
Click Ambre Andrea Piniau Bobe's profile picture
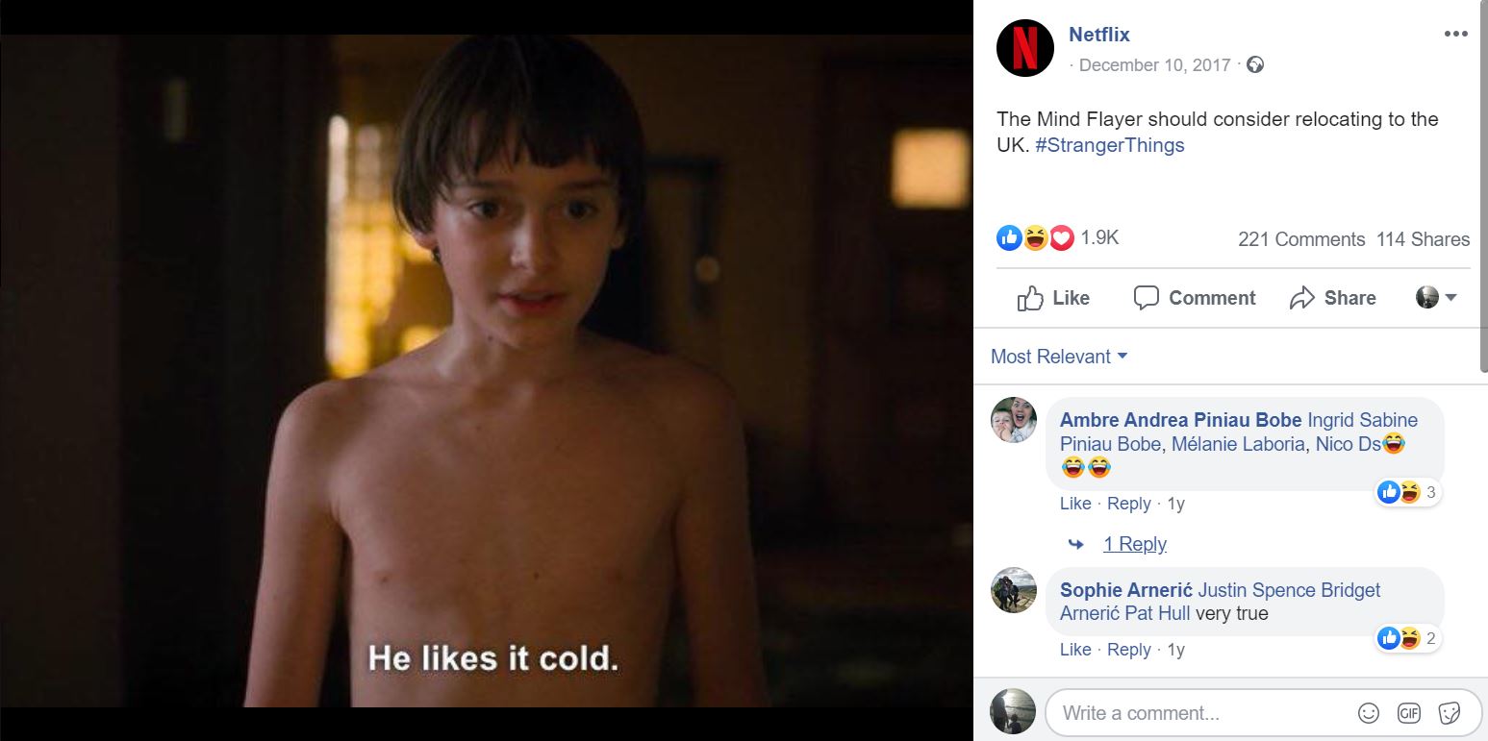click(x=1014, y=420)
